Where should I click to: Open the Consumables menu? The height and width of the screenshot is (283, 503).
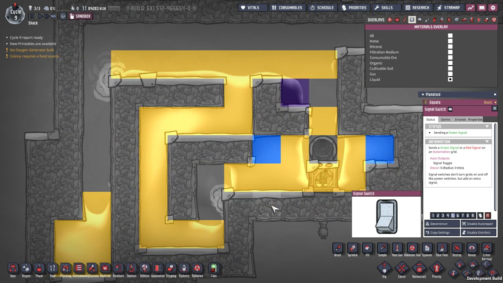(287, 7)
